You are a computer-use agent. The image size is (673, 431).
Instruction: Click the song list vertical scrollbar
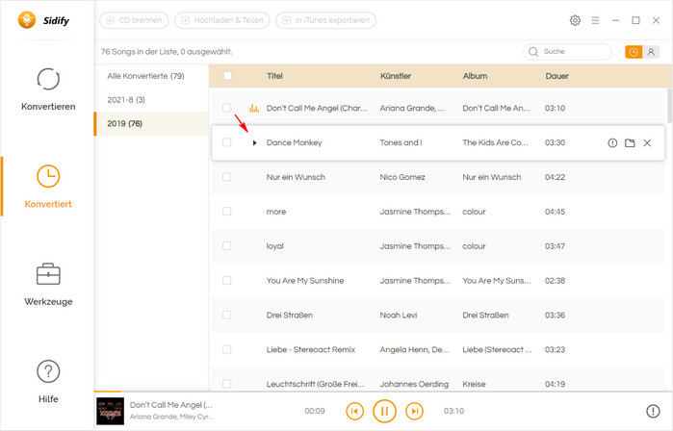tap(669, 105)
